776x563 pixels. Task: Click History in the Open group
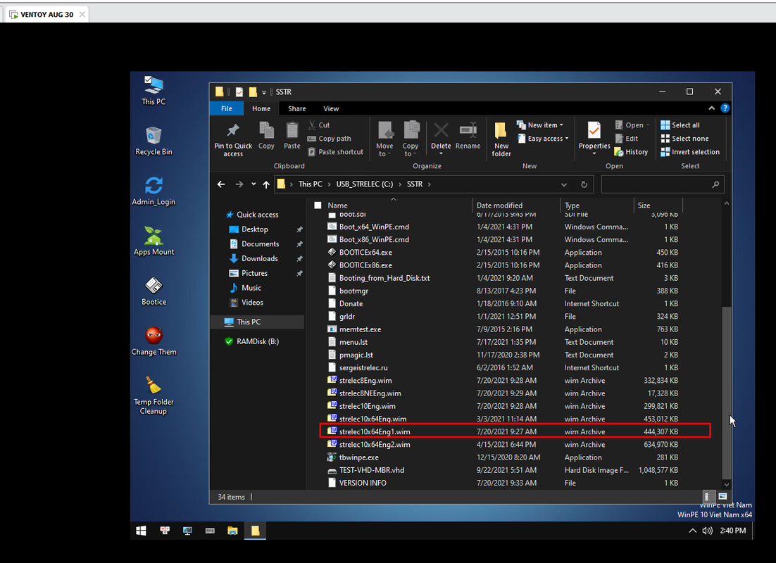[631, 152]
